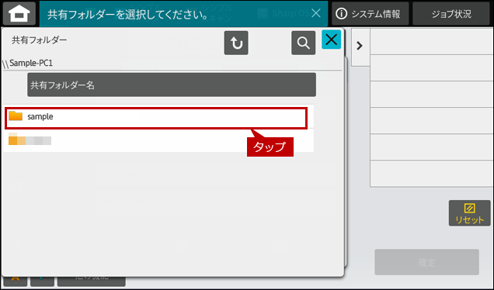Click the sample folder icon
The height and width of the screenshot is (290, 494).
click(x=16, y=116)
